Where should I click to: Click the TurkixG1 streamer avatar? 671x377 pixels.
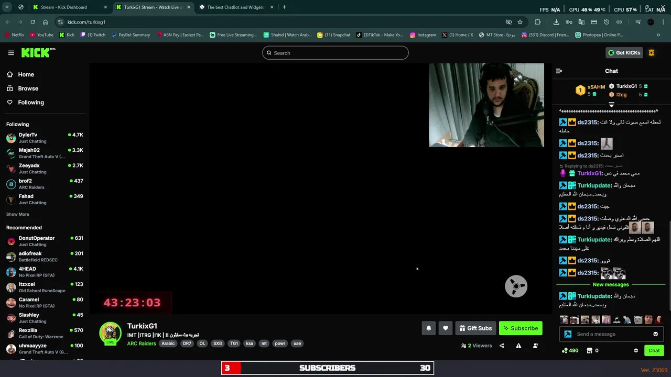tap(110, 333)
